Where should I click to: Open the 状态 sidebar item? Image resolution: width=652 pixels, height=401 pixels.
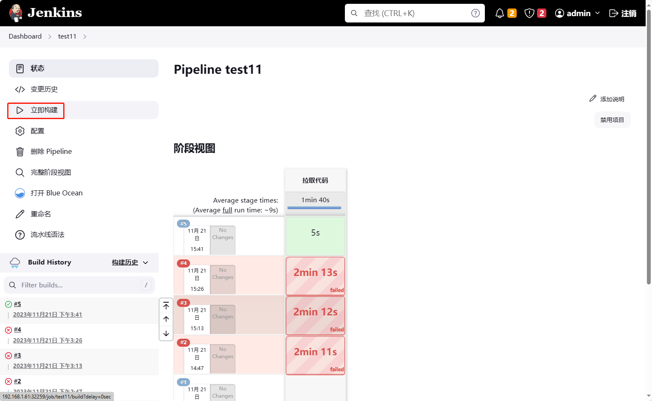[84, 68]
